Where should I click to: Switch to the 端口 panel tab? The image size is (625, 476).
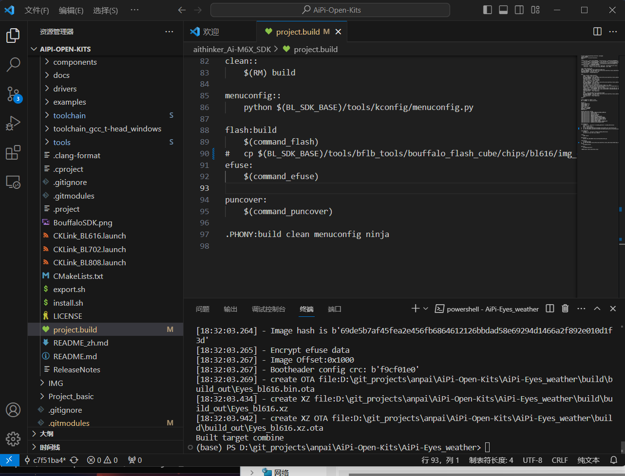[335, 309]
